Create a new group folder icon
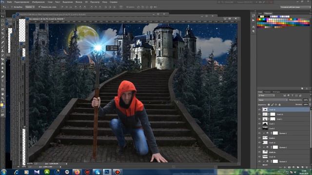Image resolution: width=312 pixels, height=175 pixels. (x=298, y=167)
